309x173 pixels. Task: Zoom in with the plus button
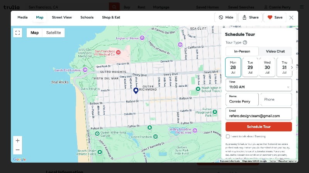(x=18, y=140)
